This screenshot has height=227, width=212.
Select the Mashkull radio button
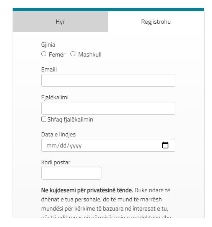(73, 54)
